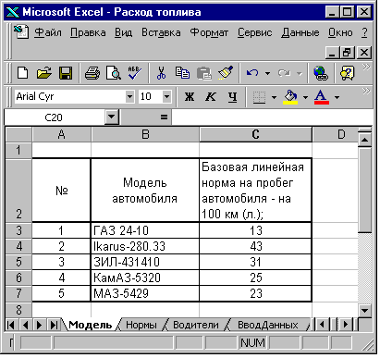Apply the yellow fill color bucket
The height and width of the screenshot is (358, 380).
[290, 97]
